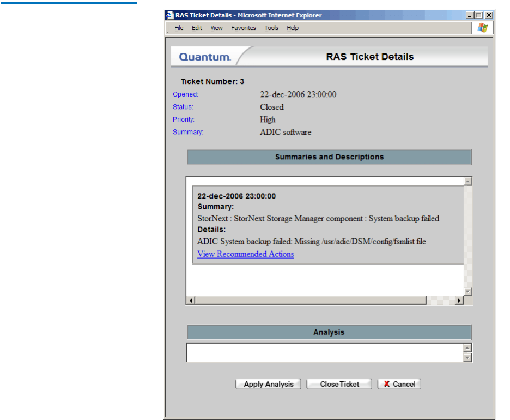Cancel the ticket details dialog
Viewport: 510px width, 420px height.
tap(399, 384)
